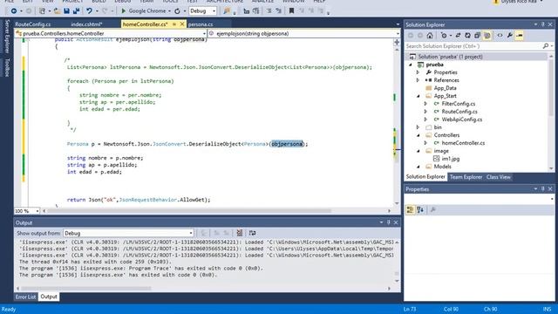Toggle Word Wrap in the Output panel
Screen dimensions: 558x314
(252, 233)
